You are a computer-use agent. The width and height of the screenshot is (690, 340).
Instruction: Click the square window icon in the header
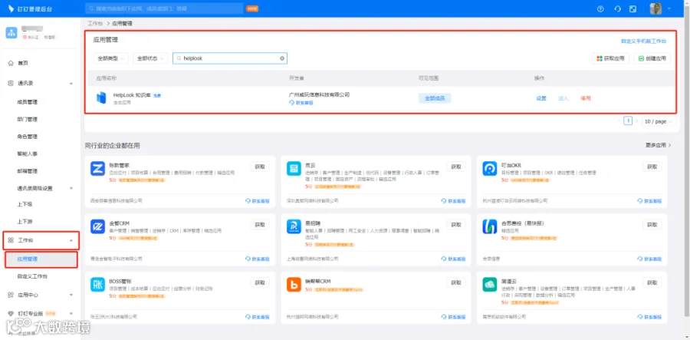(632, 8)
